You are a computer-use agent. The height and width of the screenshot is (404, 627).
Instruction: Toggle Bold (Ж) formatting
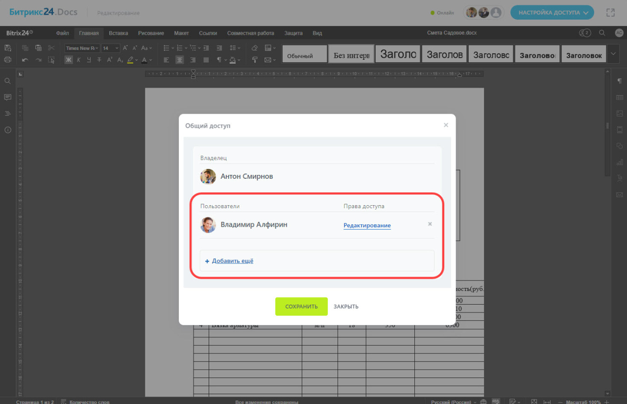(69, 60)
